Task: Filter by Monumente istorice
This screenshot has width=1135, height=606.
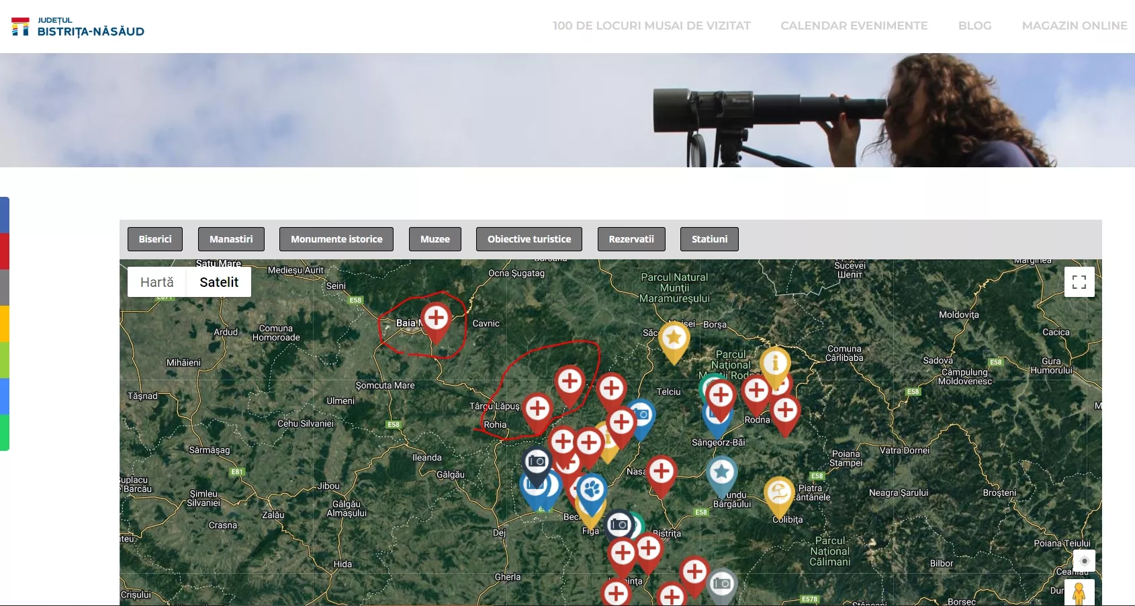Action: tap(336, 239)
